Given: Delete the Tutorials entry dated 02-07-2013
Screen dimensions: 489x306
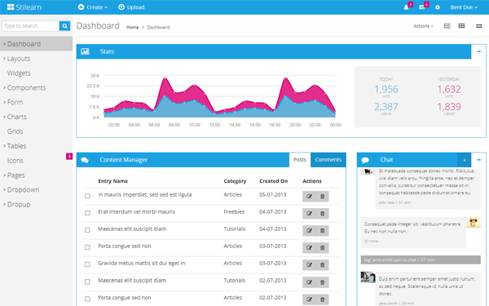Looking at the screenshot, I should (323, 282).
